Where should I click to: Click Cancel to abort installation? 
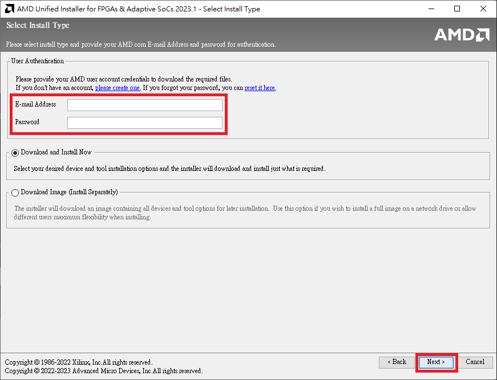click(x=475, y=362)
